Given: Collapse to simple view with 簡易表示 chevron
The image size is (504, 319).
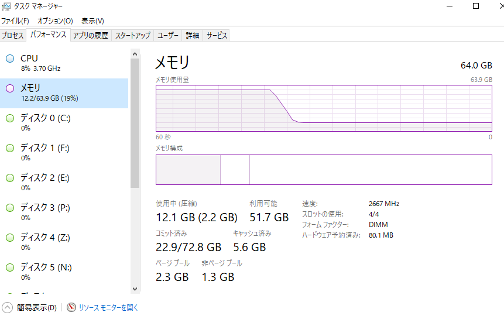Looking at the screenshot, I should 8,307.
